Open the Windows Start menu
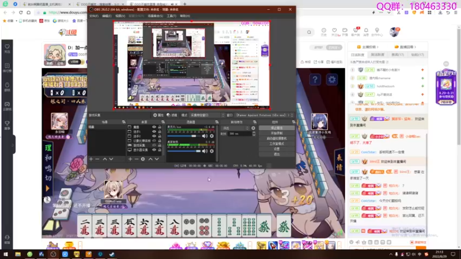 [x=6, y=254]
